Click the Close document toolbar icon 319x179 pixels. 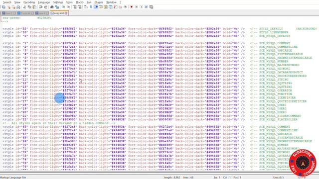click(9, 7)
